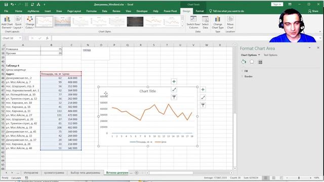The width and height of the screenshot is (324, 182).
Task: Click Ribbon Display Options icon
Action: coord(290,5)
